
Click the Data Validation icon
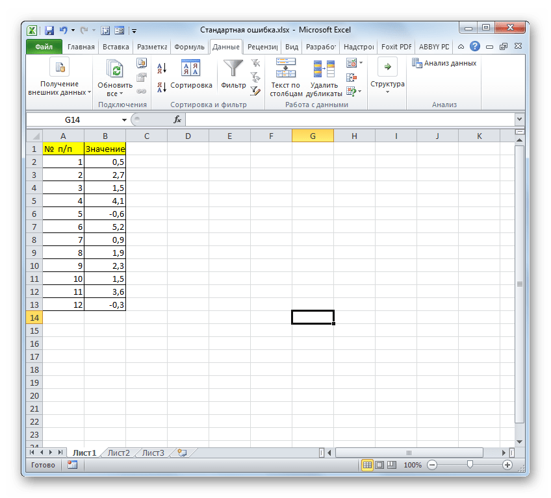click(352, 63)
